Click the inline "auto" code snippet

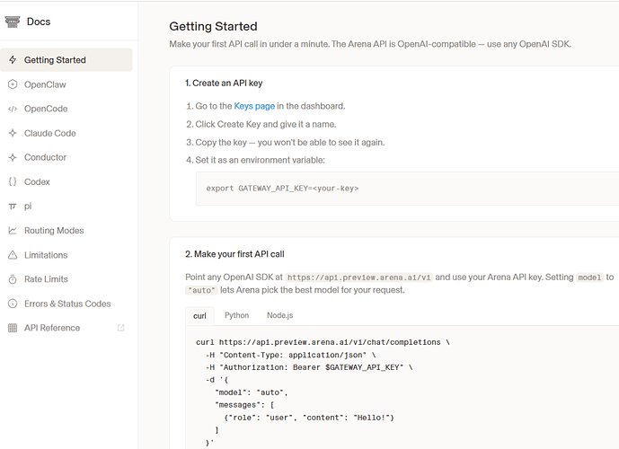coord(201,290)
